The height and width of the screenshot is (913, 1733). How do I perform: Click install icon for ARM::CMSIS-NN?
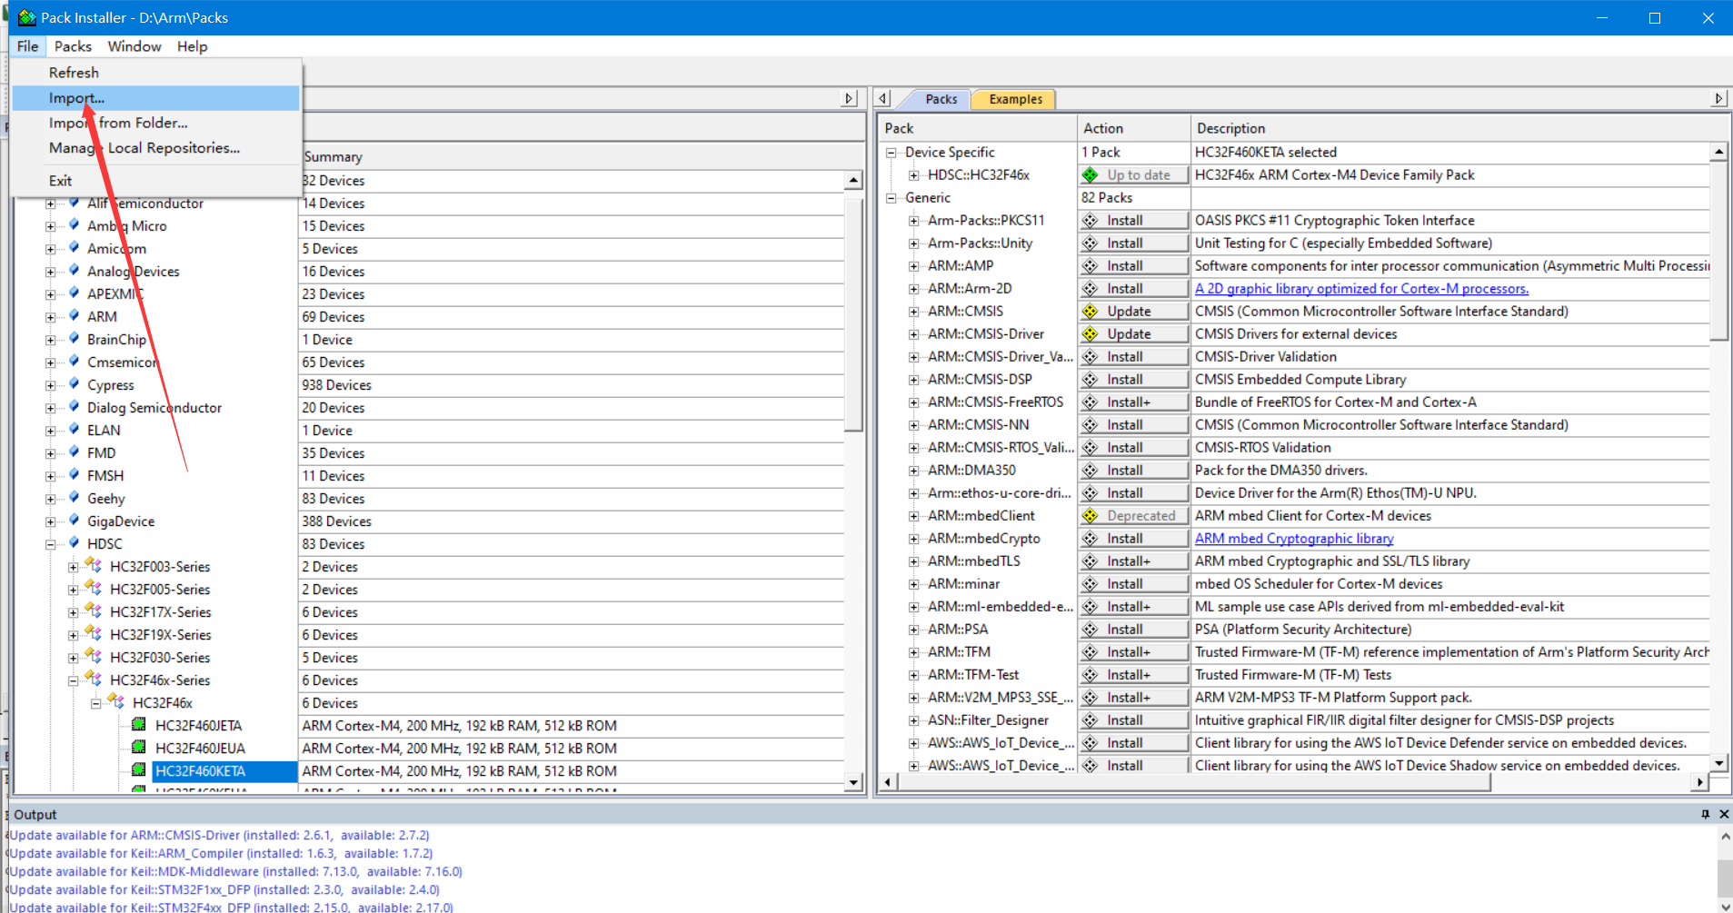point(1091,425)
